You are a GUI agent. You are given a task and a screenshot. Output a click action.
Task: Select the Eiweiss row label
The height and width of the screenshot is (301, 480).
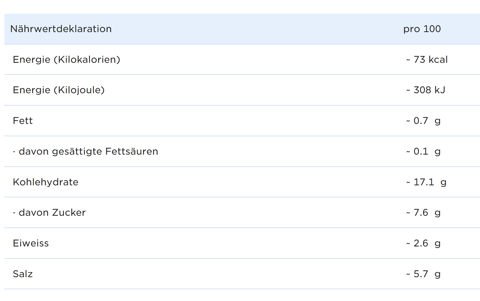[x=31, y=243]
